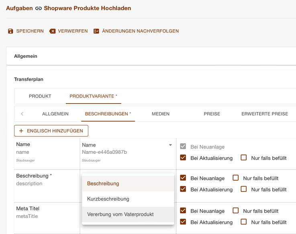Enable Nur falls befüllt beside Meta Titel Neuanlage

click(x=236, y=211)
